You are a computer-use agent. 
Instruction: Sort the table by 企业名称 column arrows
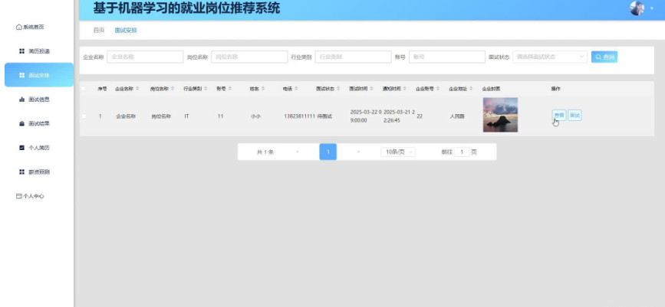[x=137, y=89]
